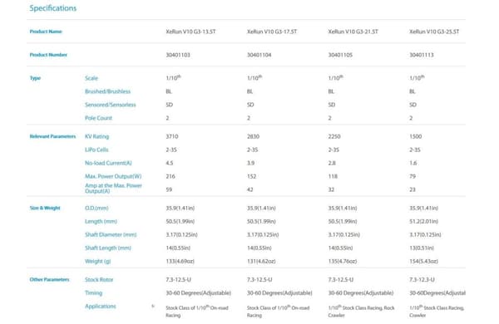The height and width of the screenshot is (324, 499).
Task: Click product number 30401103
Action: (178, 55)
